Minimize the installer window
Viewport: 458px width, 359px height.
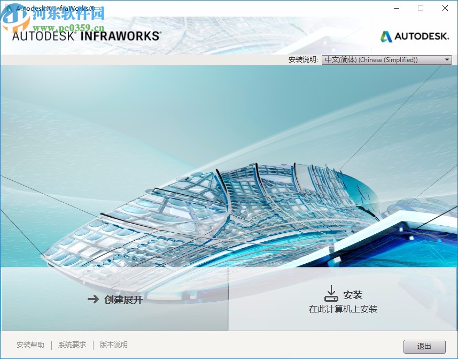[x=396, y=8]
